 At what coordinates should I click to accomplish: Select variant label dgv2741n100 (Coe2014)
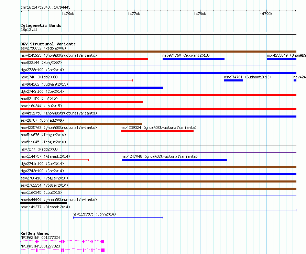click(x=42, y=164)
